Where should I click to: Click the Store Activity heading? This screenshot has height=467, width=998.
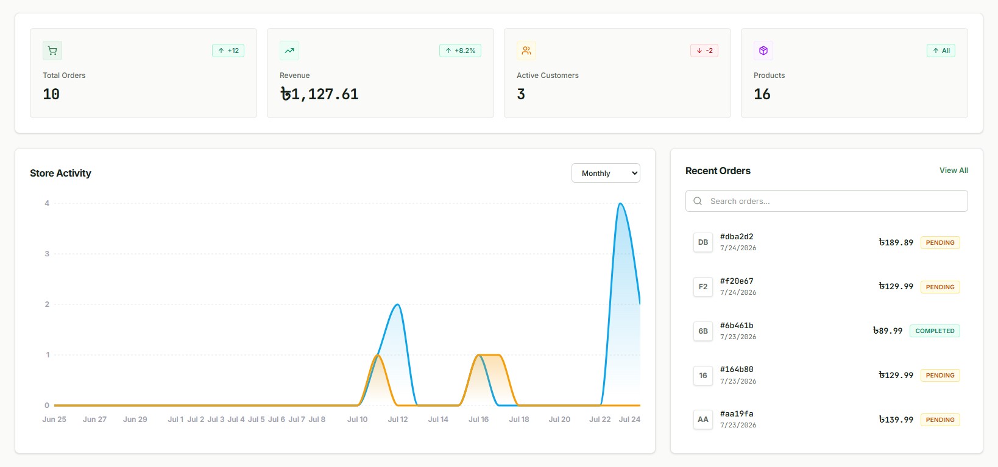click(x=60, y=173)
